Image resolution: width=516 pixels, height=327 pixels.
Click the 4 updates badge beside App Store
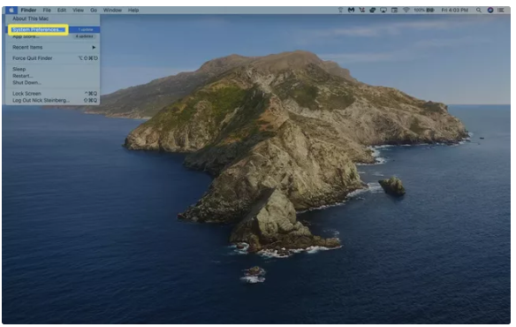85,36
